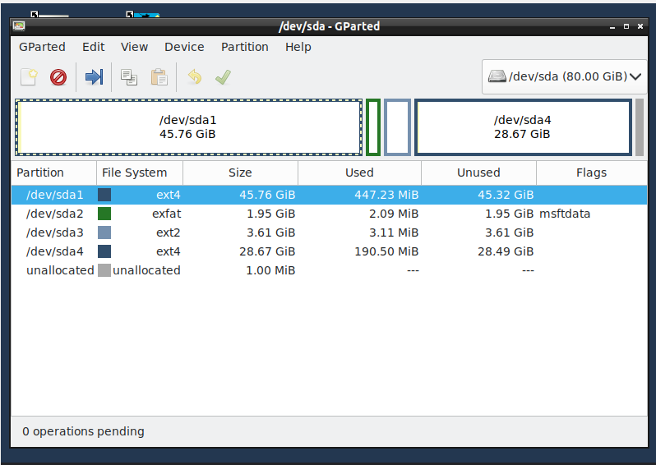Image resolution: width=656 pixels, height=465 pixels.
Task: Click the /dev/sda4 block in disk map
Action: click(523, 127)
